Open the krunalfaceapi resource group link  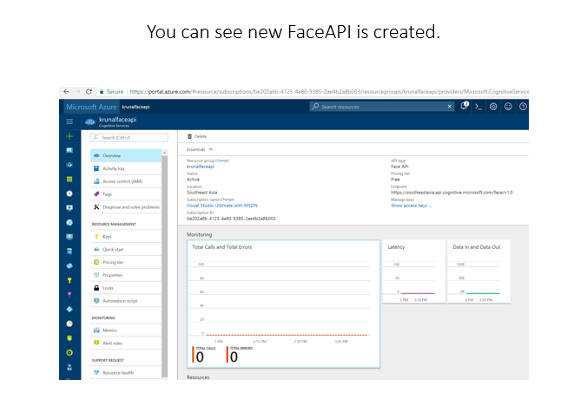pyautogui.click(x=201, y=167)
